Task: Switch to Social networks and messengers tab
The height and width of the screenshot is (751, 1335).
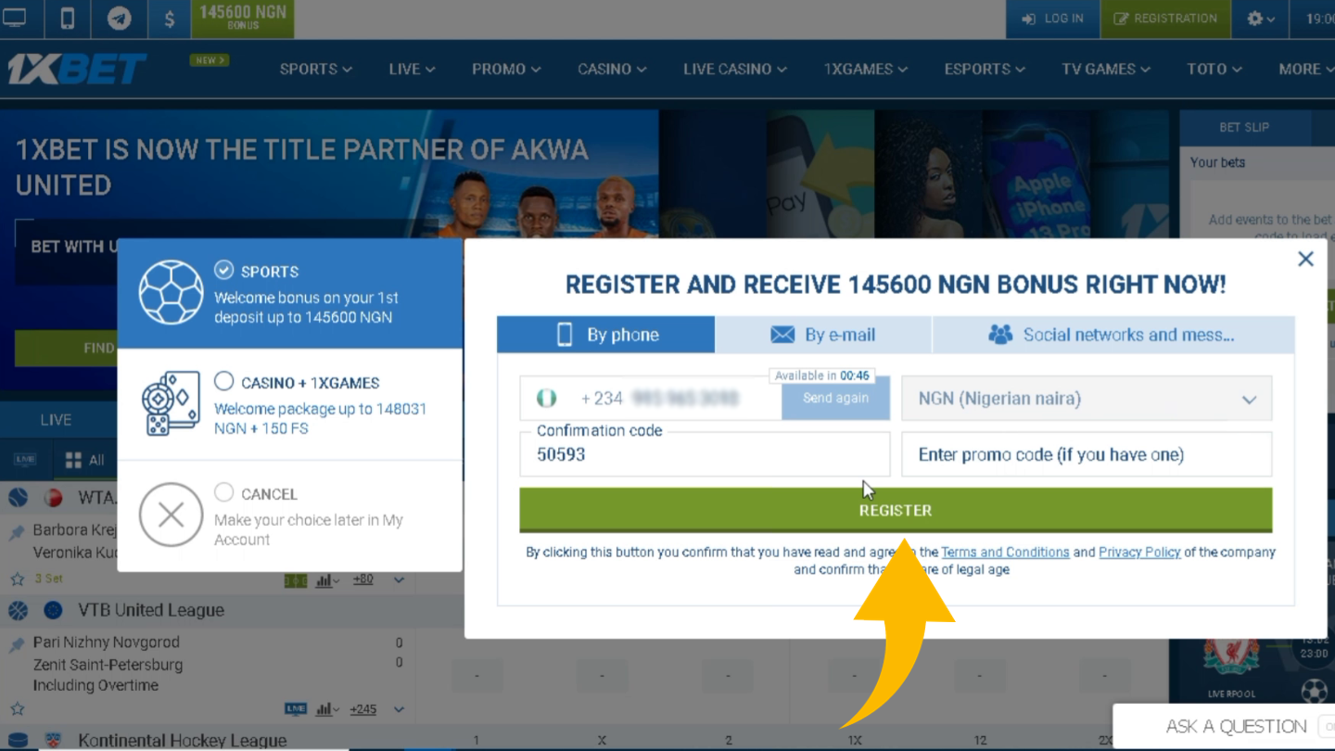Action: tap(1113, 335)
